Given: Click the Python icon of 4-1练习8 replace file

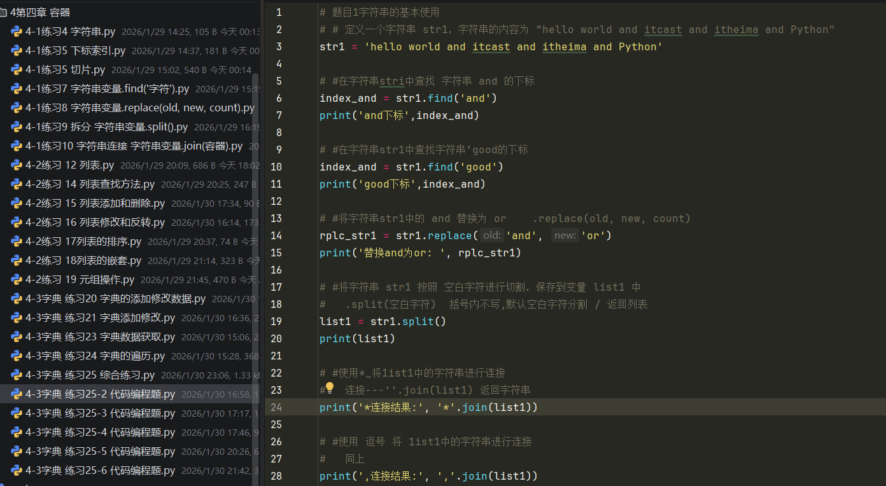Looking at the screenshot, I should click(x=17, y=108).
